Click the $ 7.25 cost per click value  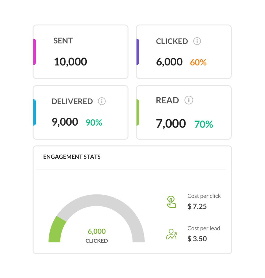[x=197, y=207]
